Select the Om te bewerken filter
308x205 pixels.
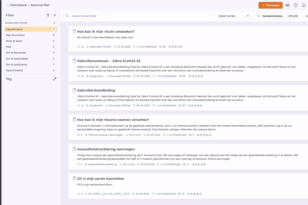[x=31, y=53]
